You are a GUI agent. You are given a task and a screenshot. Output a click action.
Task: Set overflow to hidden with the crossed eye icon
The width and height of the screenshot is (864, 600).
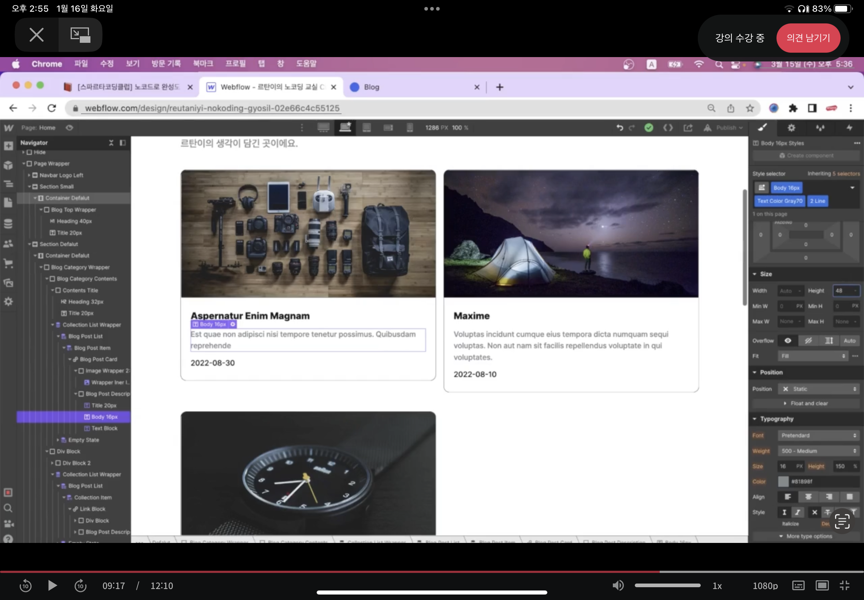pos(808,341)
